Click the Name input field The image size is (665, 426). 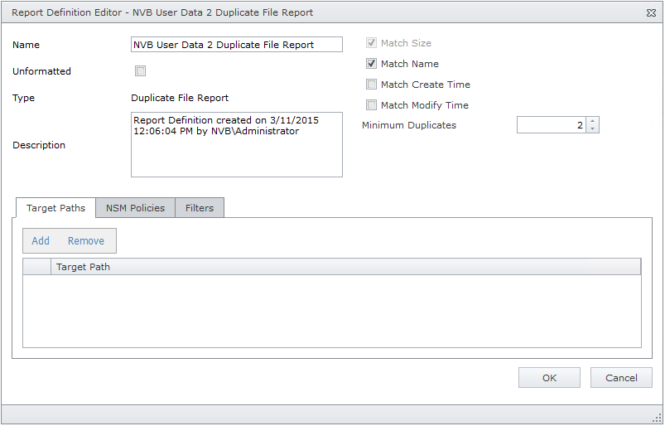pyautogui.click(x=237, y=45)
